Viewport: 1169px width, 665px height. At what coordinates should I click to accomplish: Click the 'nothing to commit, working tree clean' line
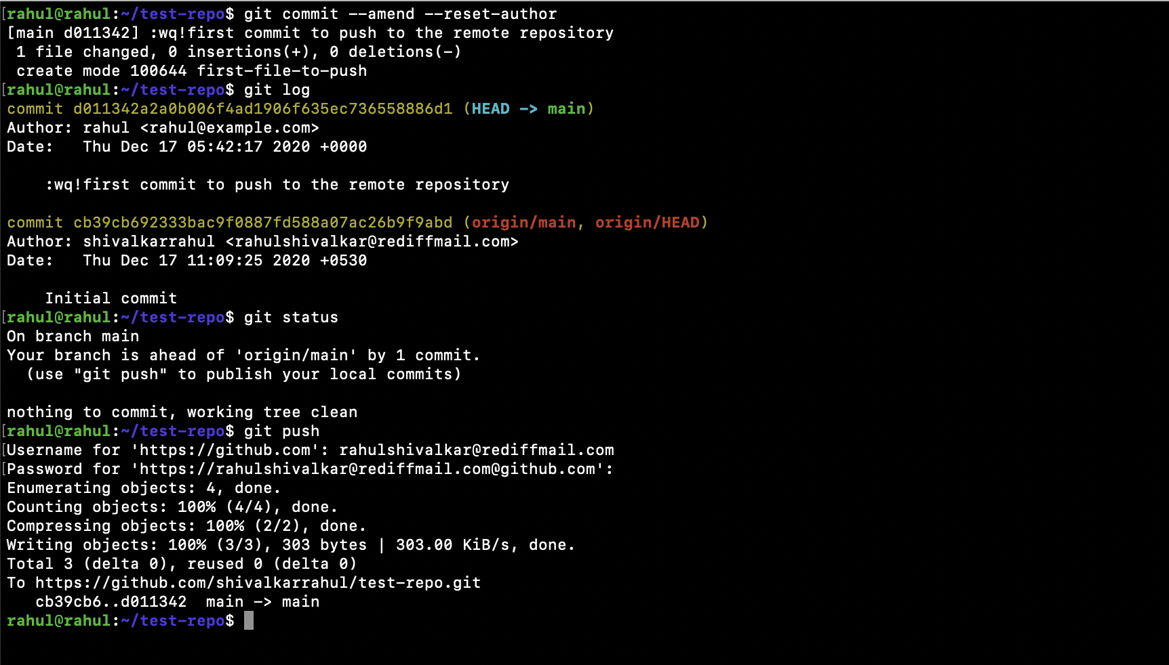click(x=182, y=412)
